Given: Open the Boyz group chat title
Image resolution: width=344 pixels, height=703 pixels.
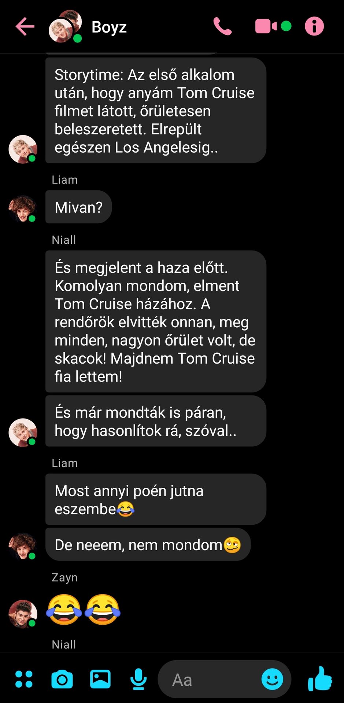Looking at the screenshot, I should pos(109,27).
